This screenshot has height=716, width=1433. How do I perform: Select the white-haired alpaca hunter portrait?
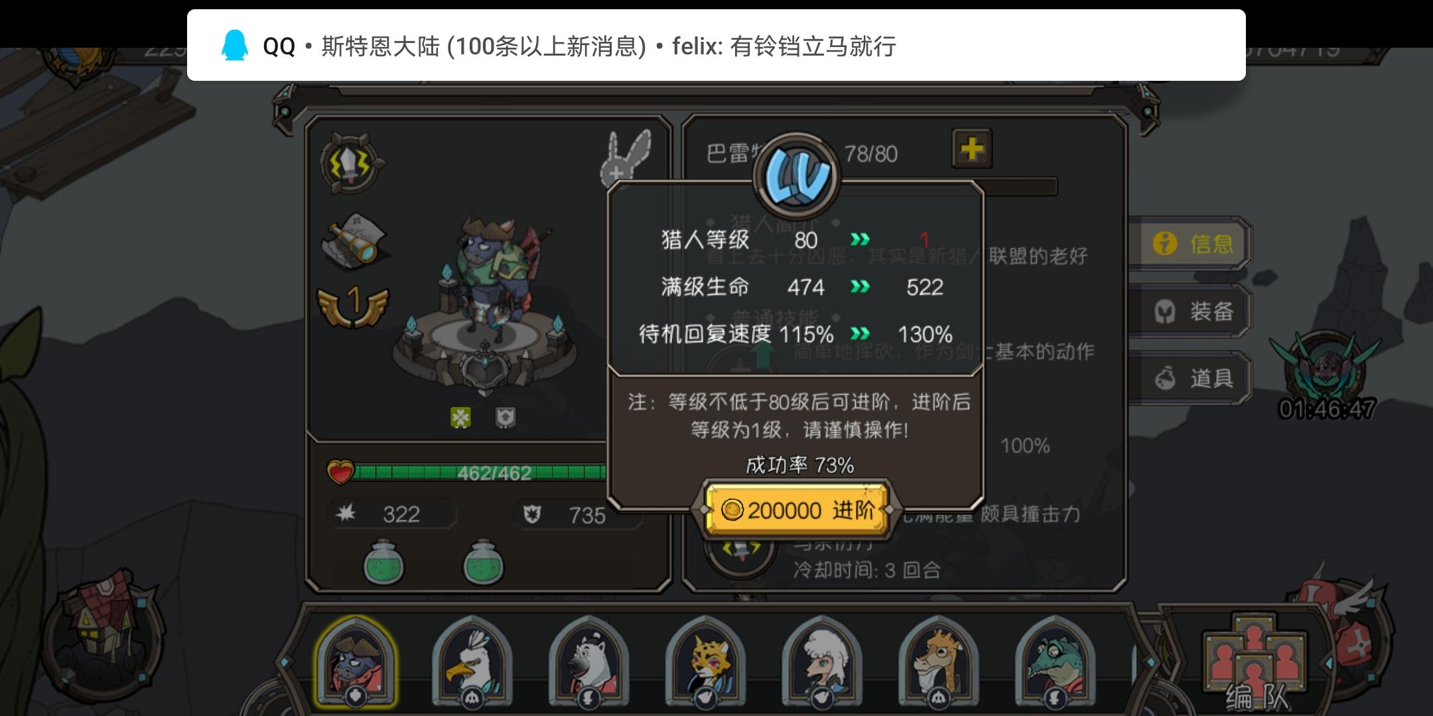point(821,661)
